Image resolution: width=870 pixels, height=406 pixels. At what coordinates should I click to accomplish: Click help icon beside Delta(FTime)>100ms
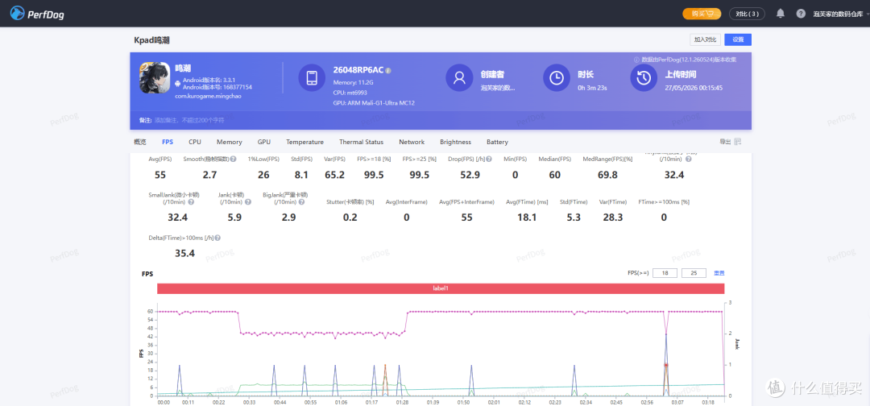coord(217,238)
